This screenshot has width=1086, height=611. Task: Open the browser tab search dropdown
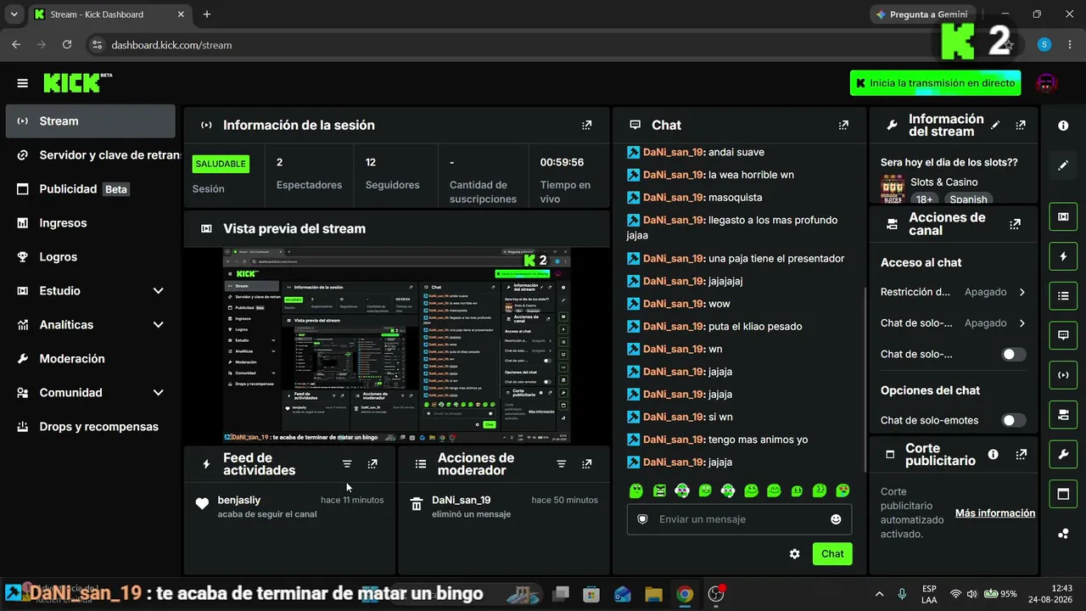[x=14, y=14]
